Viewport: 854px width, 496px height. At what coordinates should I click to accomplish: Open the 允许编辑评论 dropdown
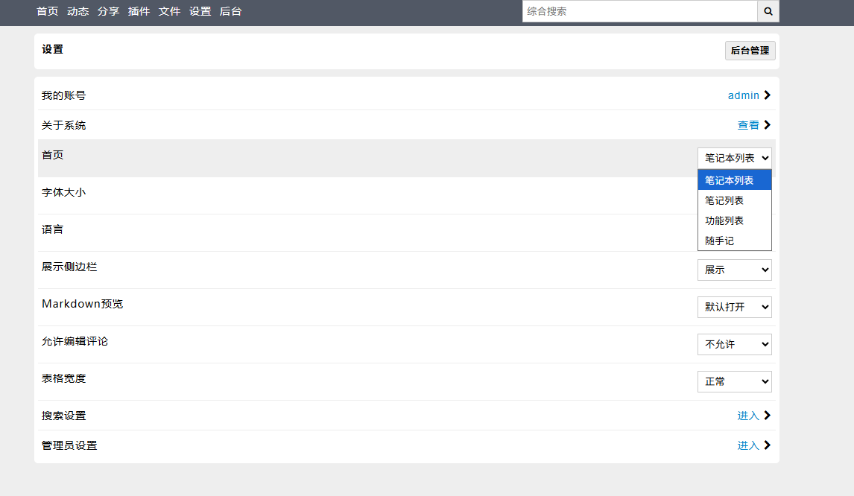coord(734,345)
